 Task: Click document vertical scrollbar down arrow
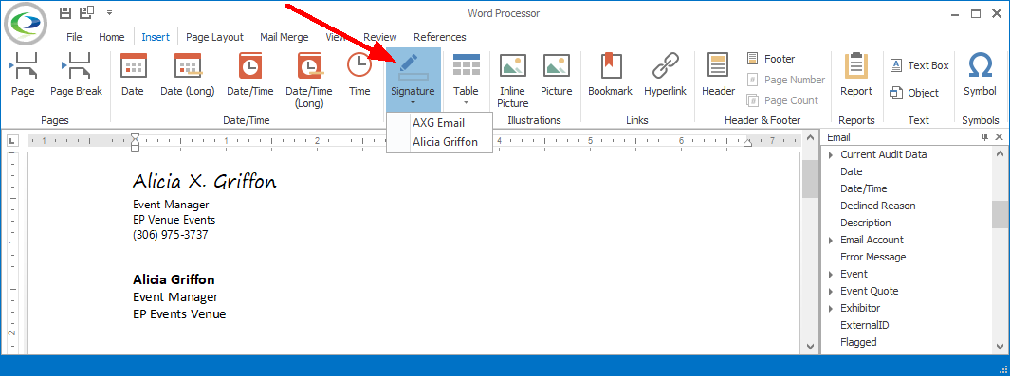810,347
